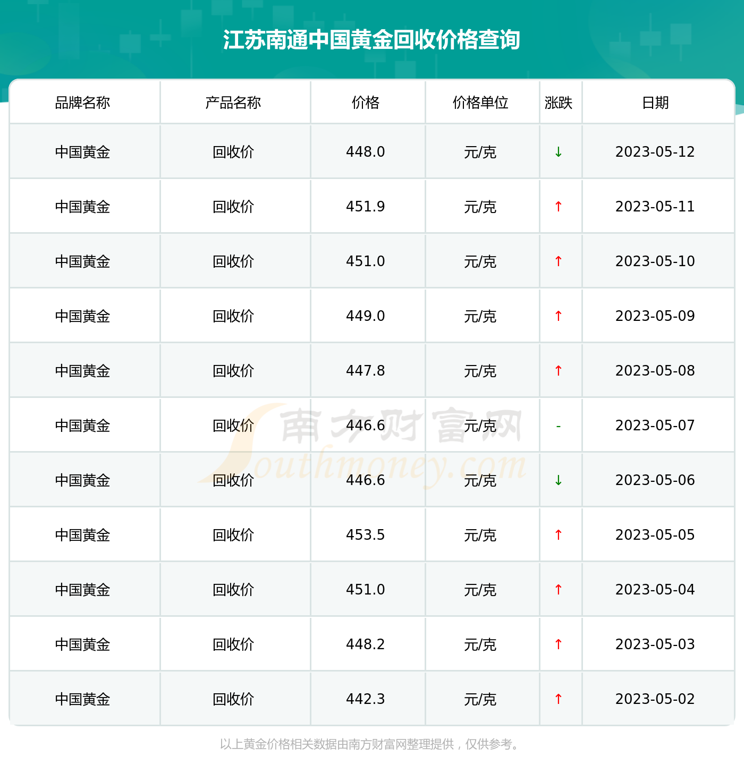Click the down arrow in the 2023-05-12 row

click(559, 152)
